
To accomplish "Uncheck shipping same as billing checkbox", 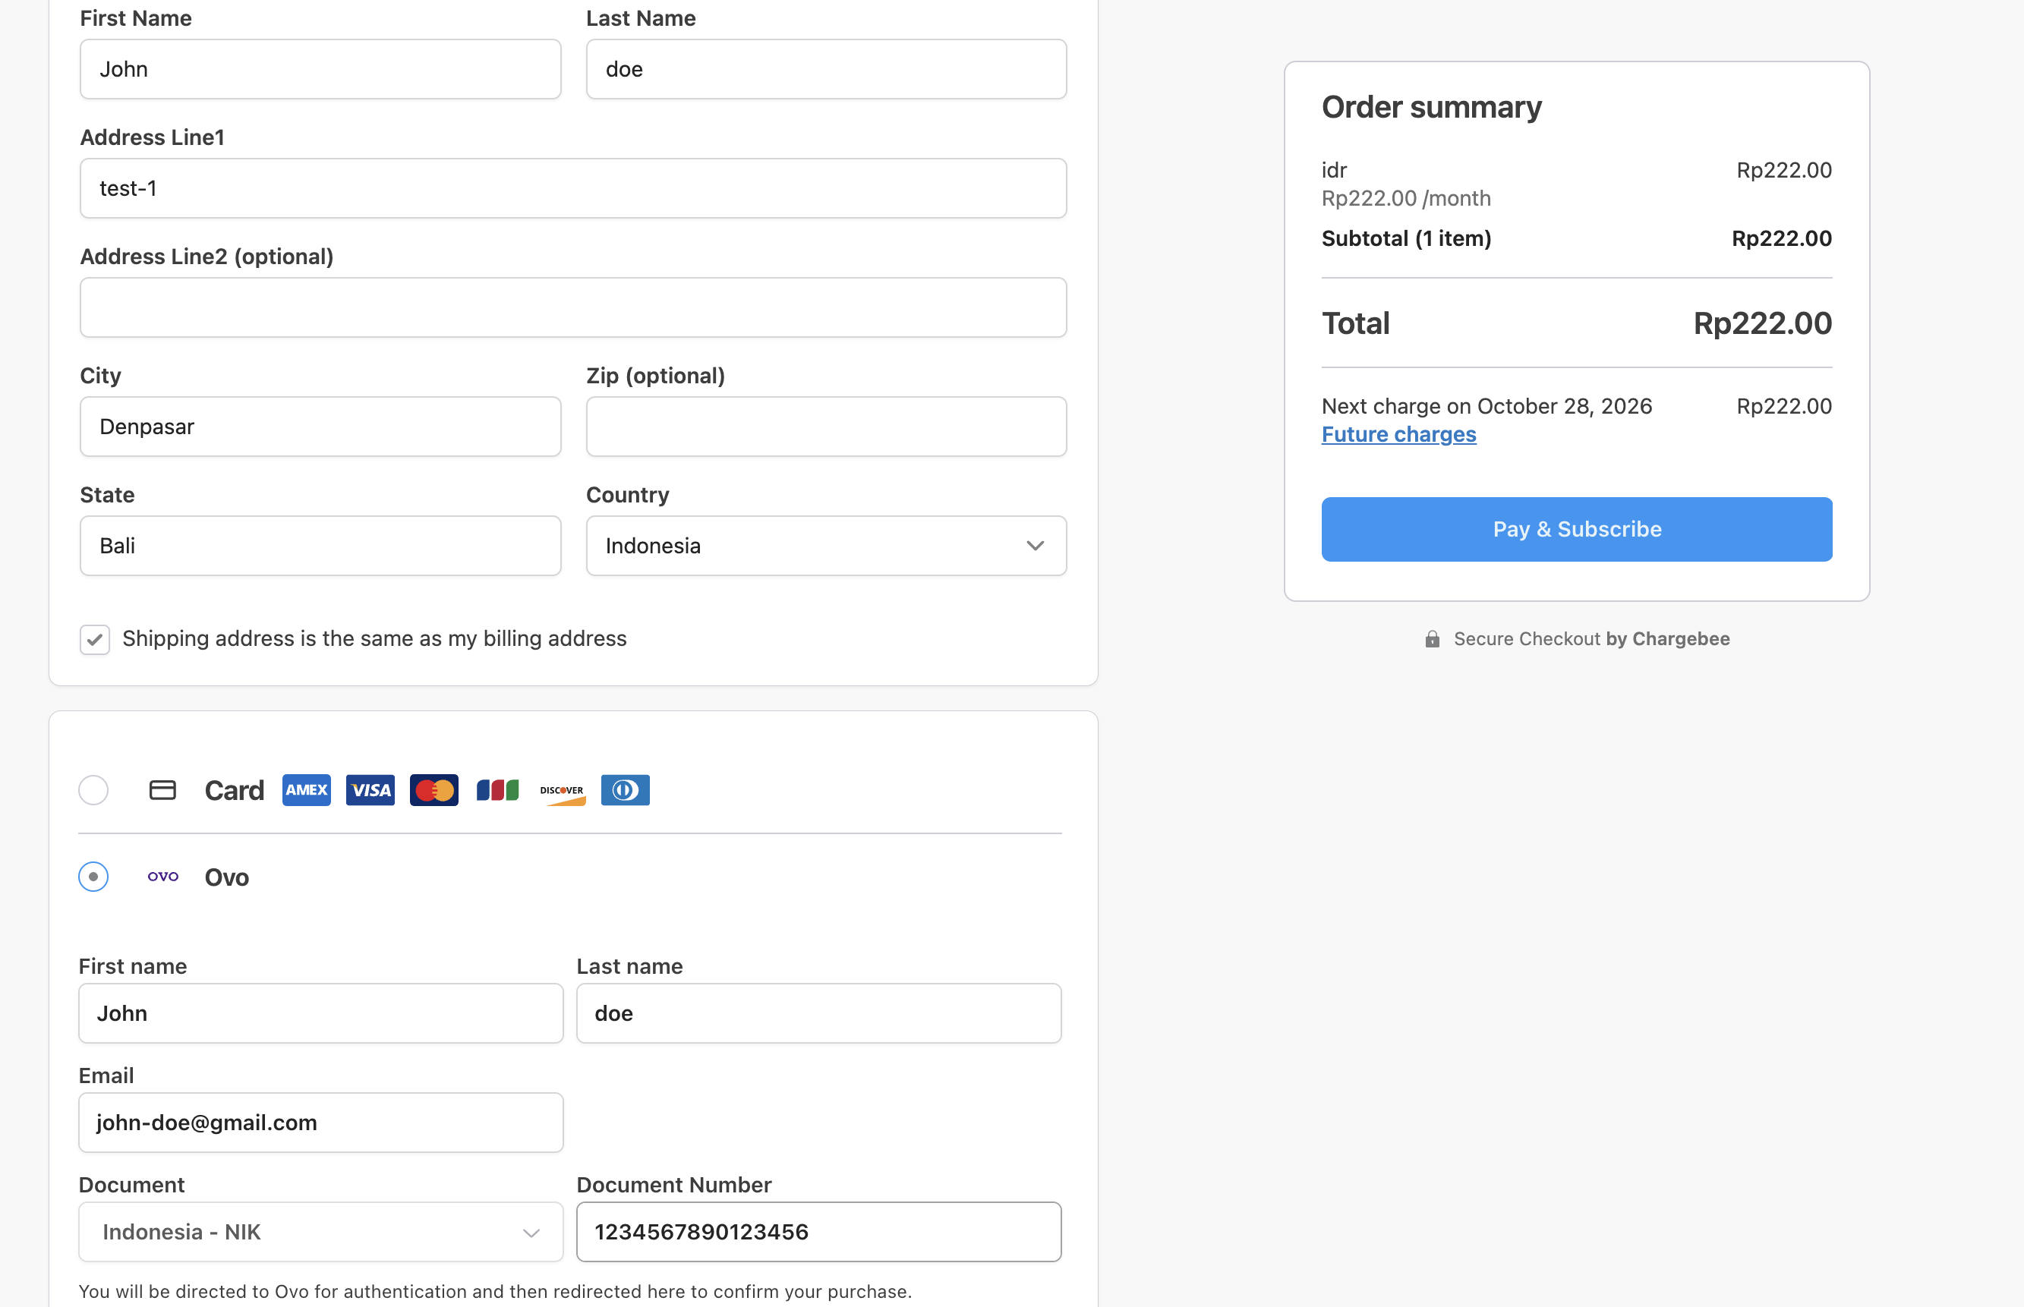I will (x=95, y=639).
